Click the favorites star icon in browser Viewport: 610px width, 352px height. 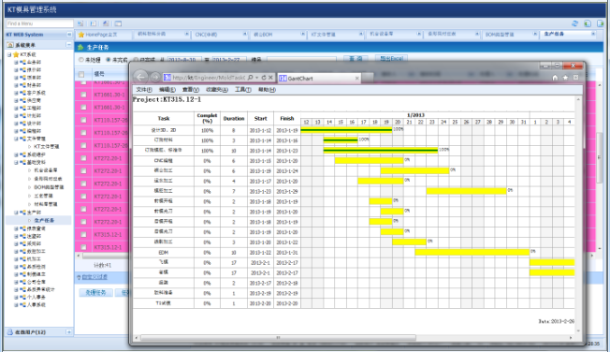tap(565, 78)
